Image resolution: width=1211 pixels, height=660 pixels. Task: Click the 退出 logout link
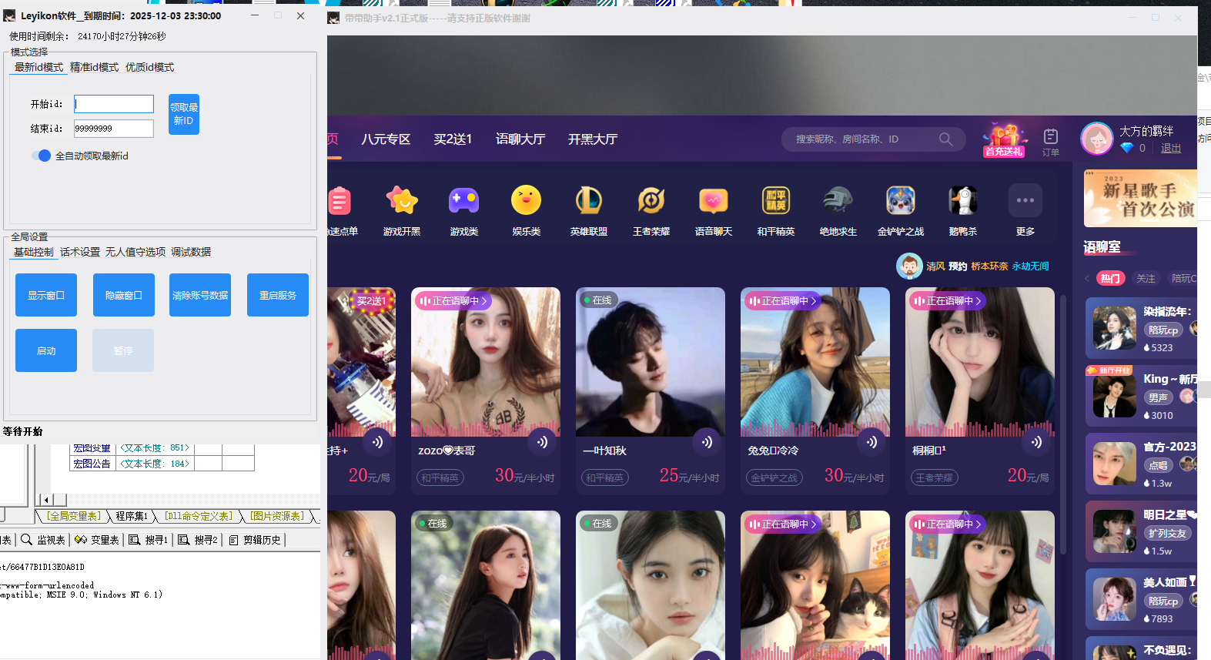coord(1170,148)
